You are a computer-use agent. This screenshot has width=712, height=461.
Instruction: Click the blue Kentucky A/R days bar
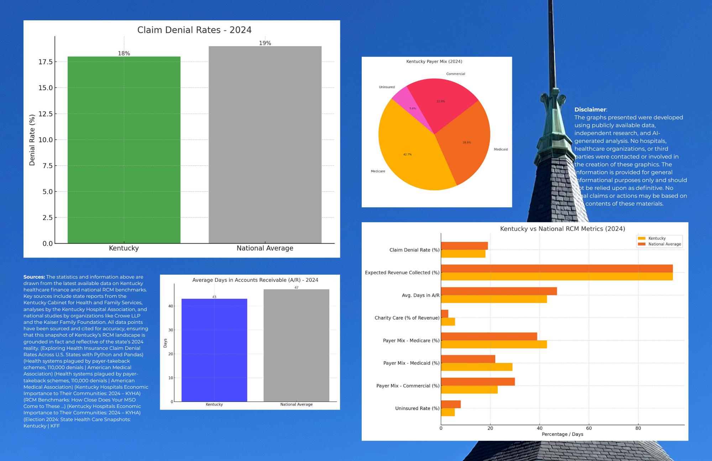[214, 350]
